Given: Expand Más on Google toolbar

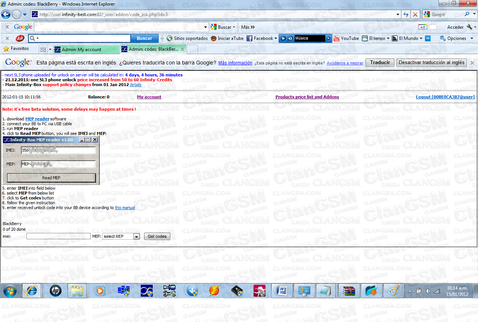Looking at the screenshot, I should (248, 27).
